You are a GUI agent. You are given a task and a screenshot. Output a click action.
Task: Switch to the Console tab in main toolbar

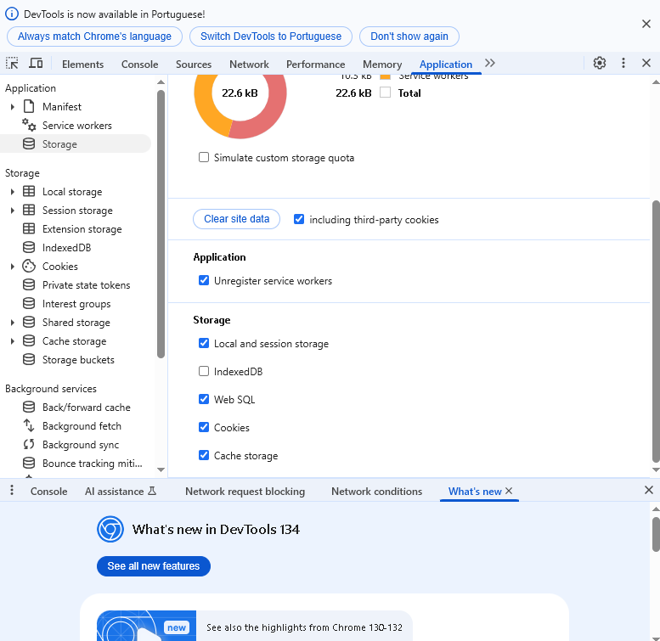tap(140, 65)
